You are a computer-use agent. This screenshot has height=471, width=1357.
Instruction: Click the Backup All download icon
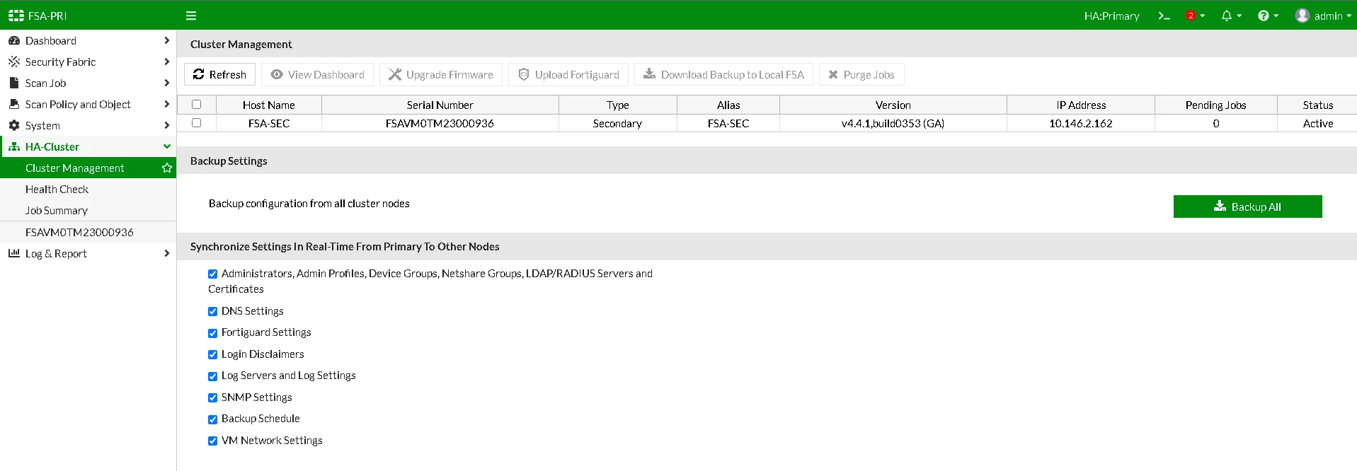pyautogui.click(x=1220, y=206)
